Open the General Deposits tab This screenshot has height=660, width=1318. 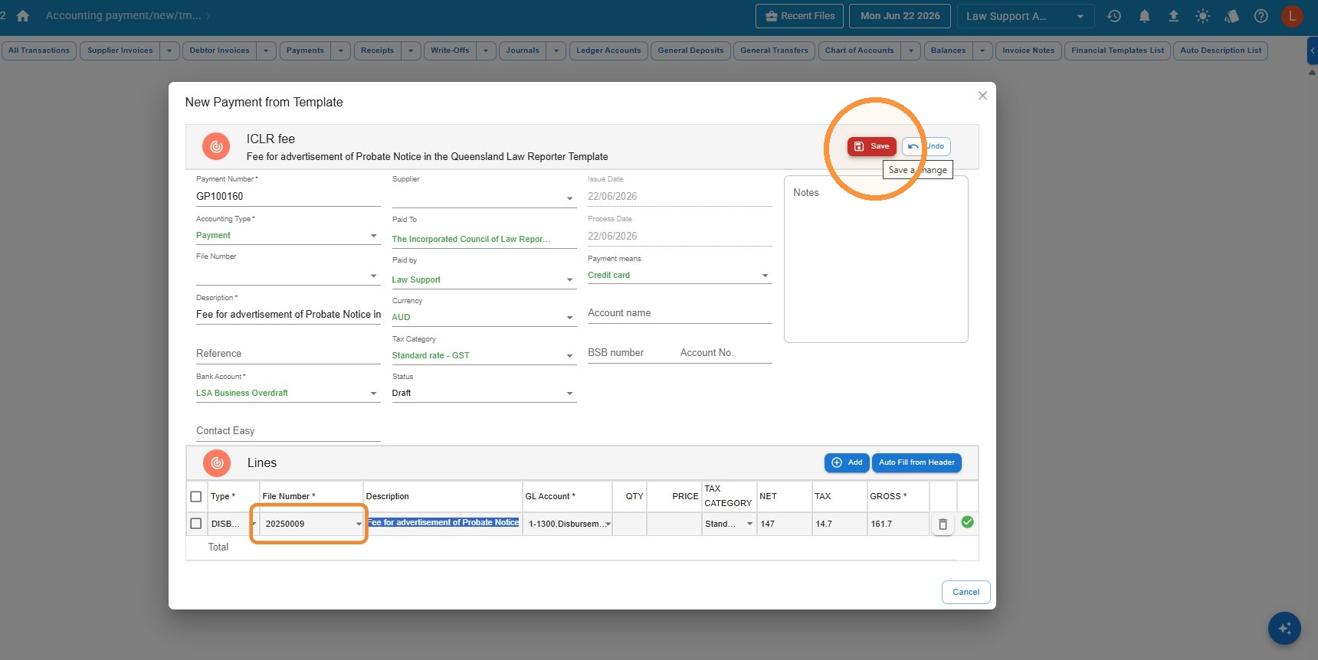click(690, 51)
